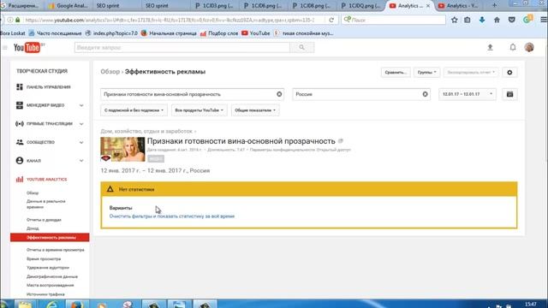Open the Общие показатели dropdown
The width and height of the screenshot is (548, 308).
coord(255,110)
